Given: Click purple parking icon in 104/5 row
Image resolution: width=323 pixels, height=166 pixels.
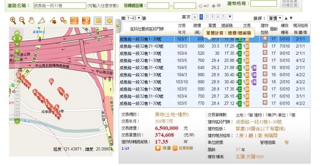Looking at the screenshot, I should [x=254, y=68].
